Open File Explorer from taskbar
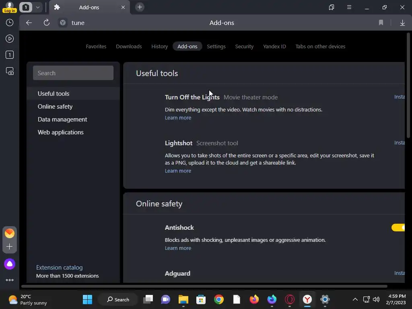The height and width of the screenshot is (309, 412). [x=183, y=299]
